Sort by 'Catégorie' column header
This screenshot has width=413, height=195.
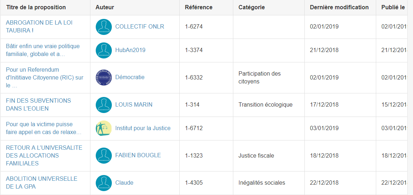252,7
